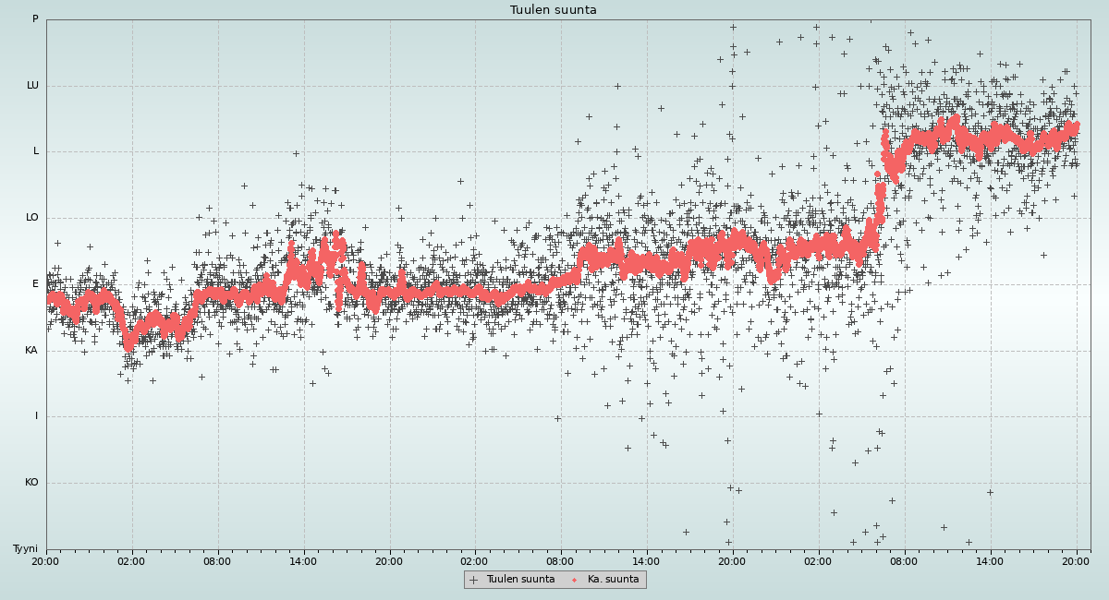Click the rightmost 20:00 time label
Viewport: 1109px width, 600px height.
point(1076,560)
